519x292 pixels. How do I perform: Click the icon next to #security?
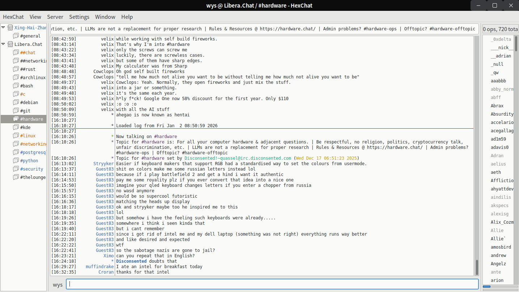(x=16, y=169)
